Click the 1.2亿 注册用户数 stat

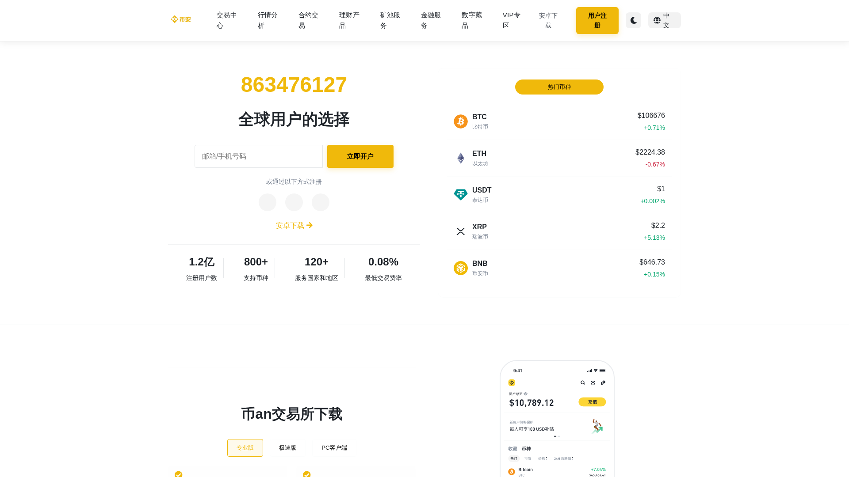click(202, 269)
